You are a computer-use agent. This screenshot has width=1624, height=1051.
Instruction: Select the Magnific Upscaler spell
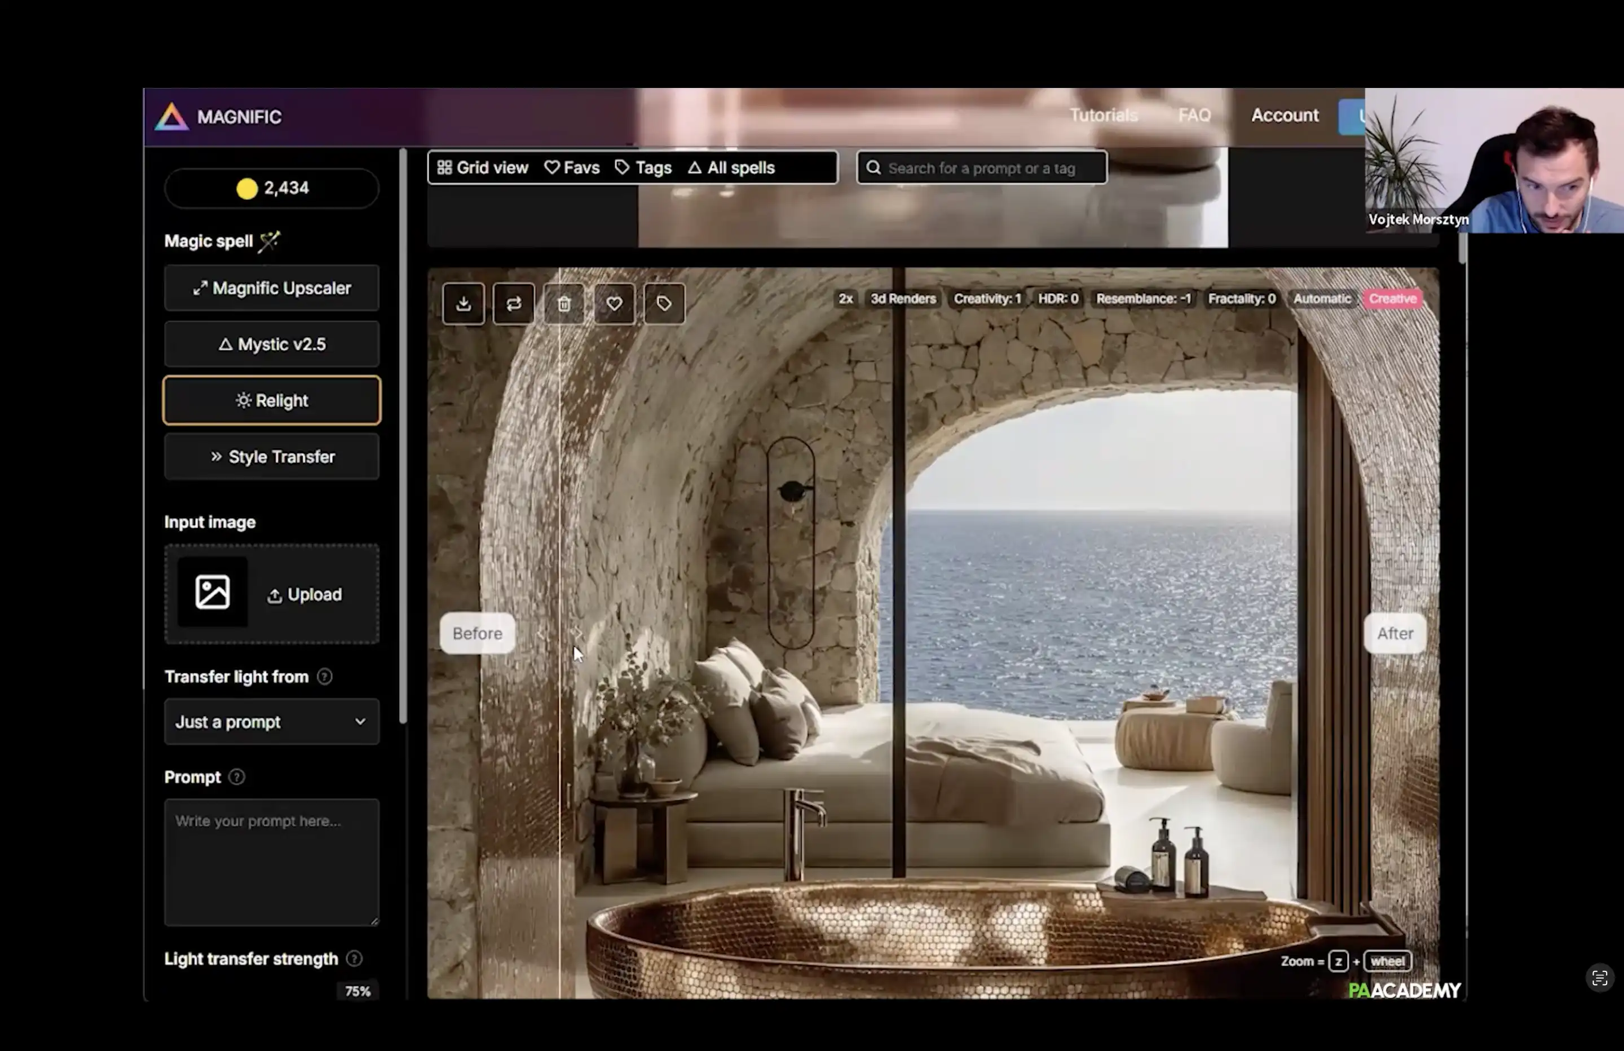[x=272, y=288]
